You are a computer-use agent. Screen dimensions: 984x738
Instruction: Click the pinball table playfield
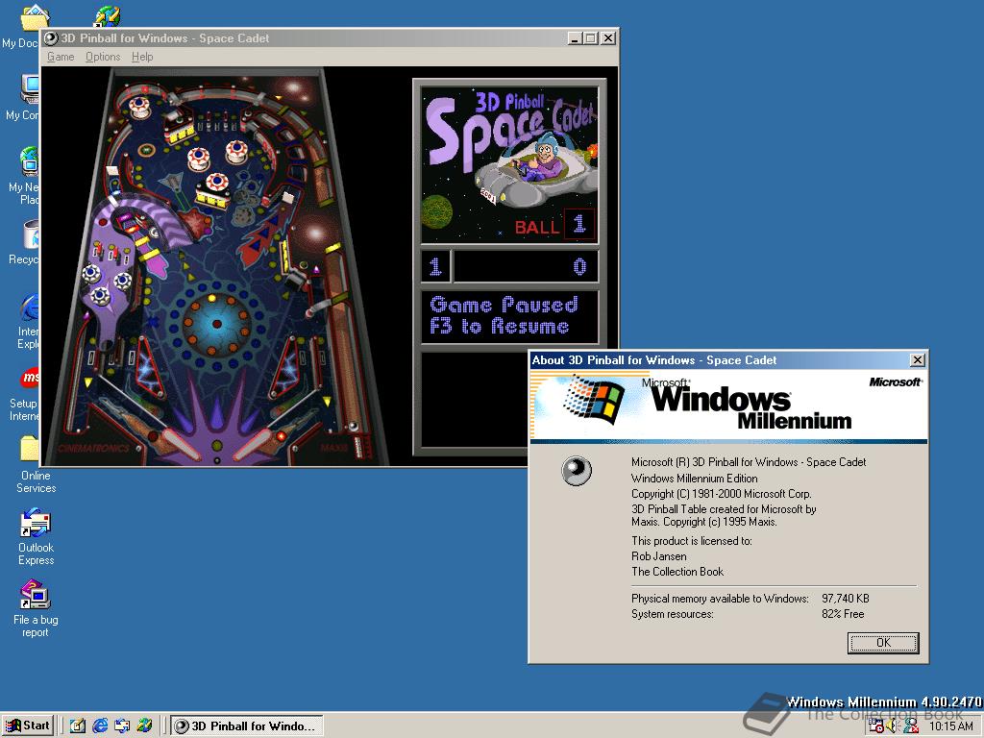click(x=216, y=267)
